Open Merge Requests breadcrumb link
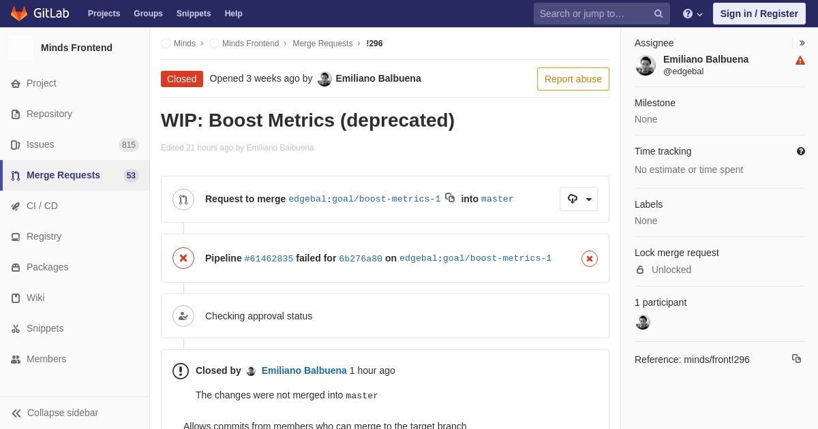818x429 pixels. point(322,44)
